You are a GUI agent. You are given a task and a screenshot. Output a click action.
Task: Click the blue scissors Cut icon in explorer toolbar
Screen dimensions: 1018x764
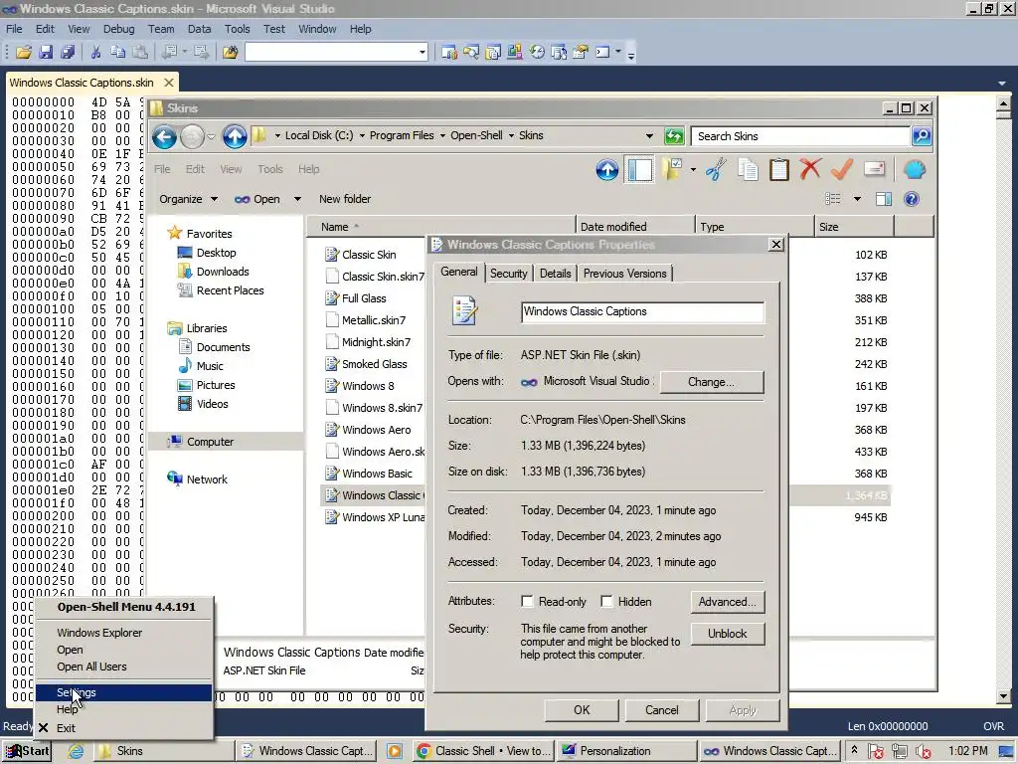click(x=716, y=170)
